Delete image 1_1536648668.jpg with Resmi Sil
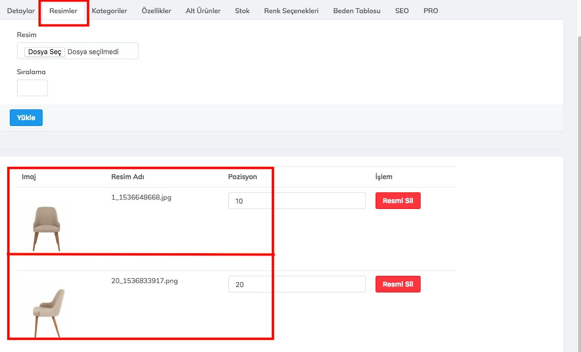The height and width of the screenshot is (352, 581). [398, 201]
